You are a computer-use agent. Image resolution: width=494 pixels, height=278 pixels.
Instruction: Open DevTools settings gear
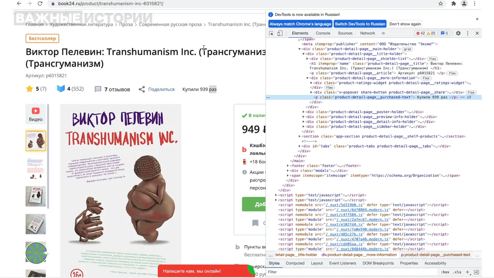[458, 33]
